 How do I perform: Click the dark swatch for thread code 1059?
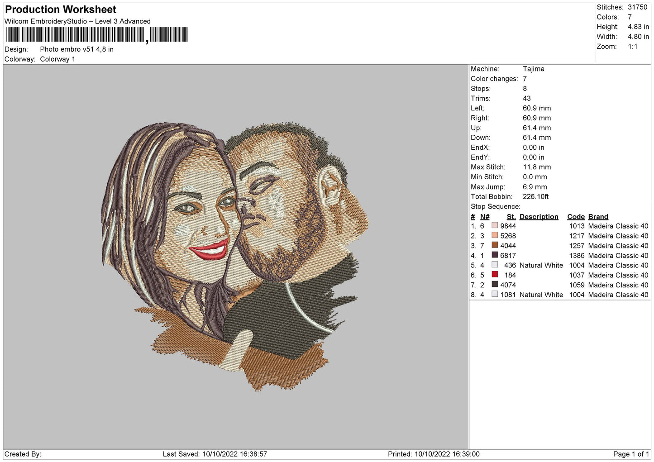point(495,285)
